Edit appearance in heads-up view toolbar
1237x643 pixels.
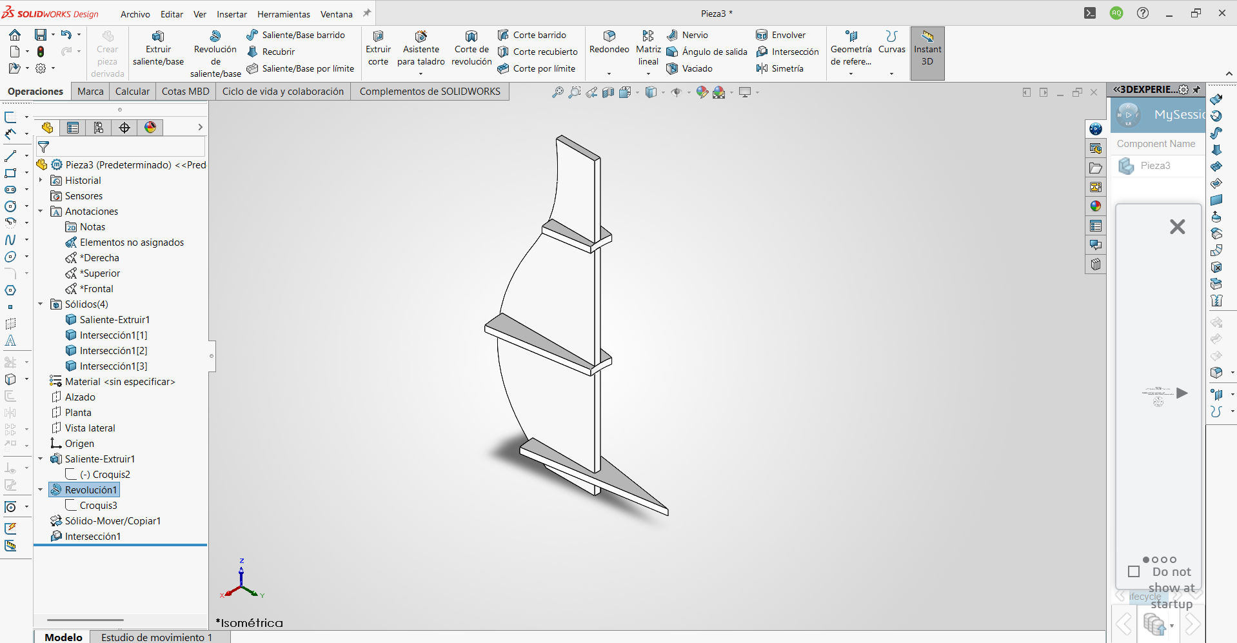tap(702, 92)
